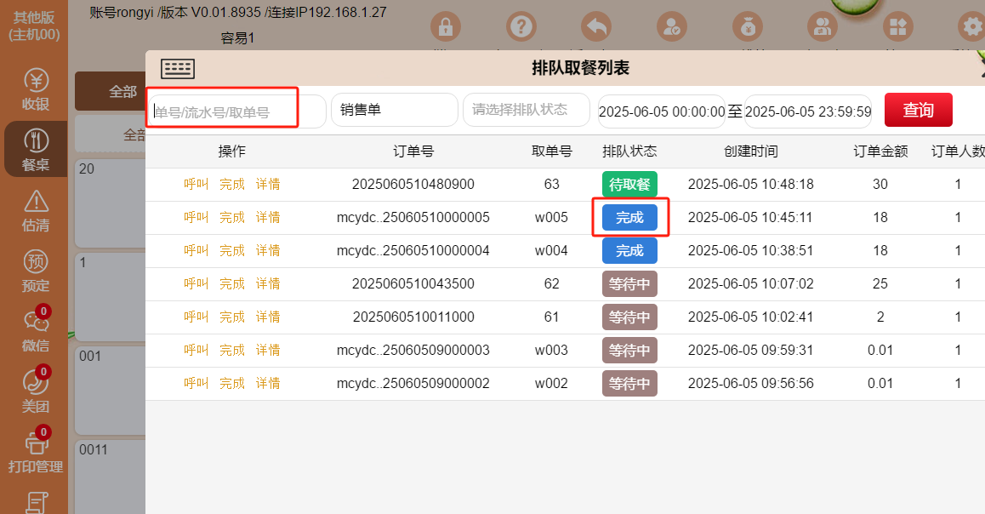The height and width of the screenshot is (514, 985).
Task: Focus the 单号/流水号/取单号 search field
Action: click(x=237, y=111)
